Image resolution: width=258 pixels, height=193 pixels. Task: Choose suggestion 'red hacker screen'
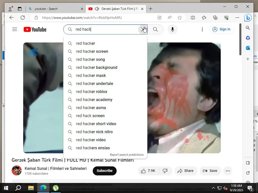[x=105, y=51]
